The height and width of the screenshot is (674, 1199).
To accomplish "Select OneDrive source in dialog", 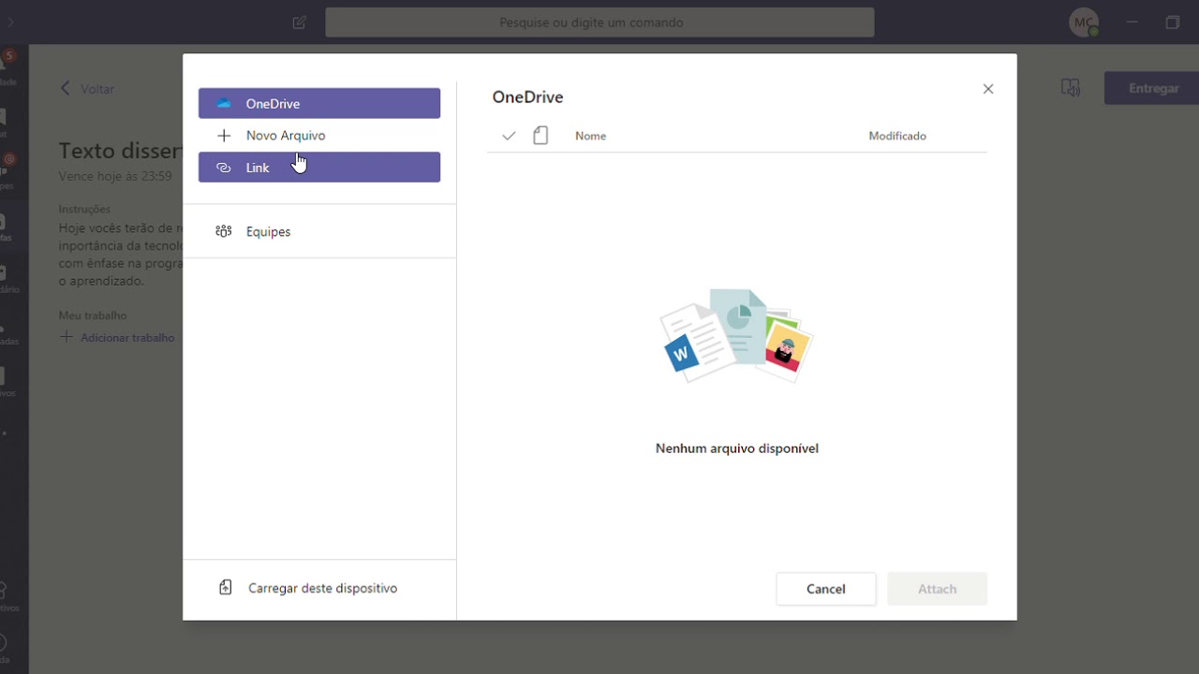I will coord(319,103).
